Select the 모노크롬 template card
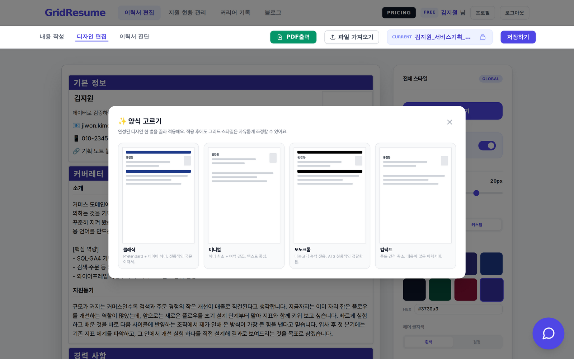The image size is (574, 359). 330,206
